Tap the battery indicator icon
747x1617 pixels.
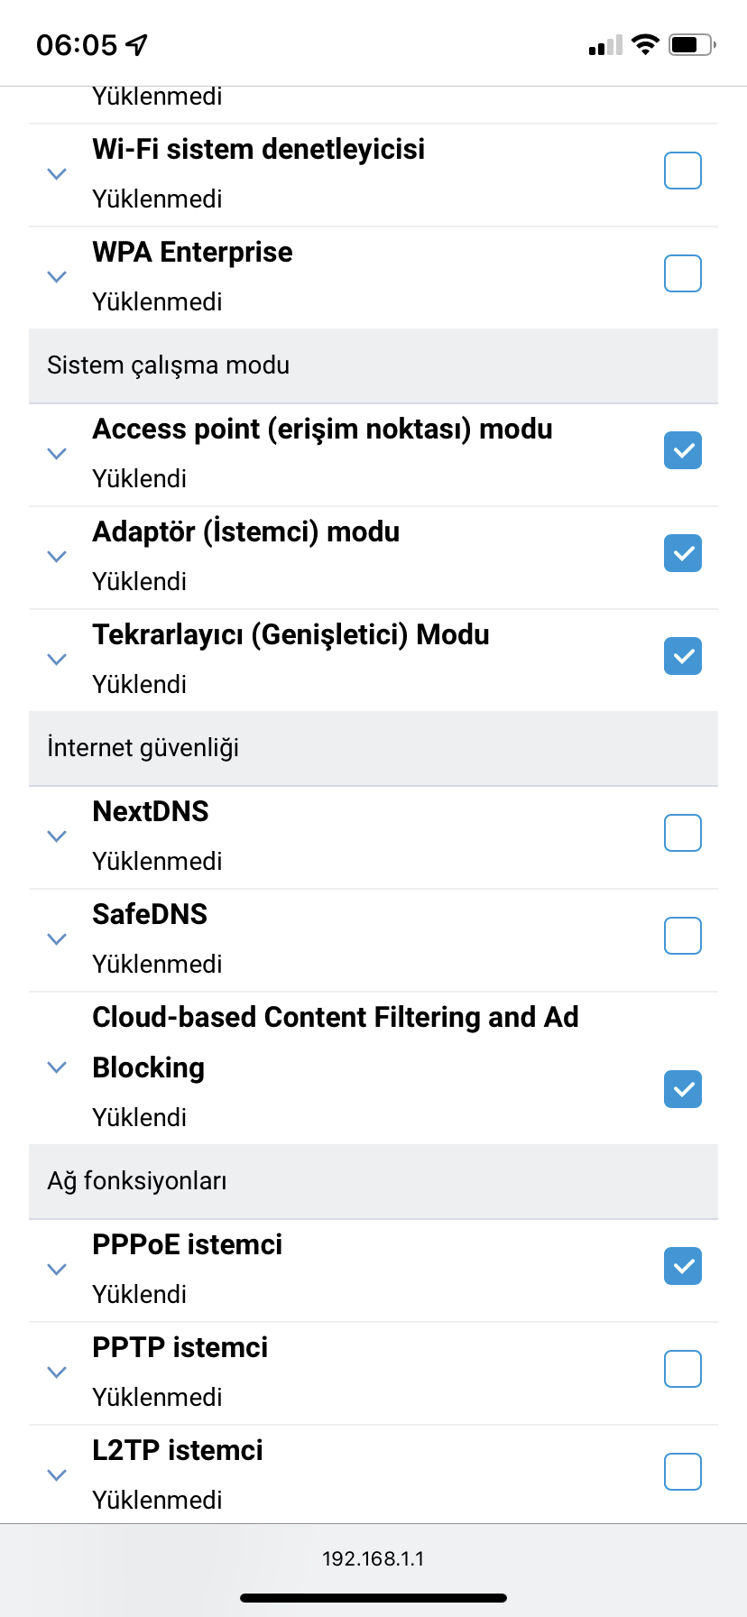(x=692, y=44)
